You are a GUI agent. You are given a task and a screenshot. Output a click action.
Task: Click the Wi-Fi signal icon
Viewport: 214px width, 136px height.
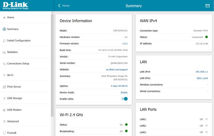tap(4, 75)
